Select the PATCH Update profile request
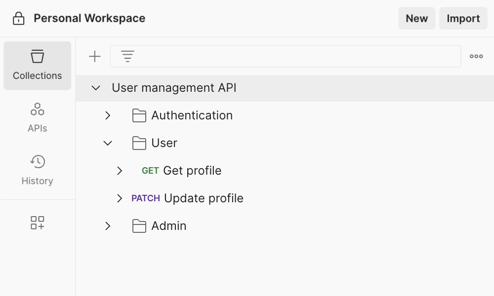The image size is (494, 296). (x=203, y=198)
